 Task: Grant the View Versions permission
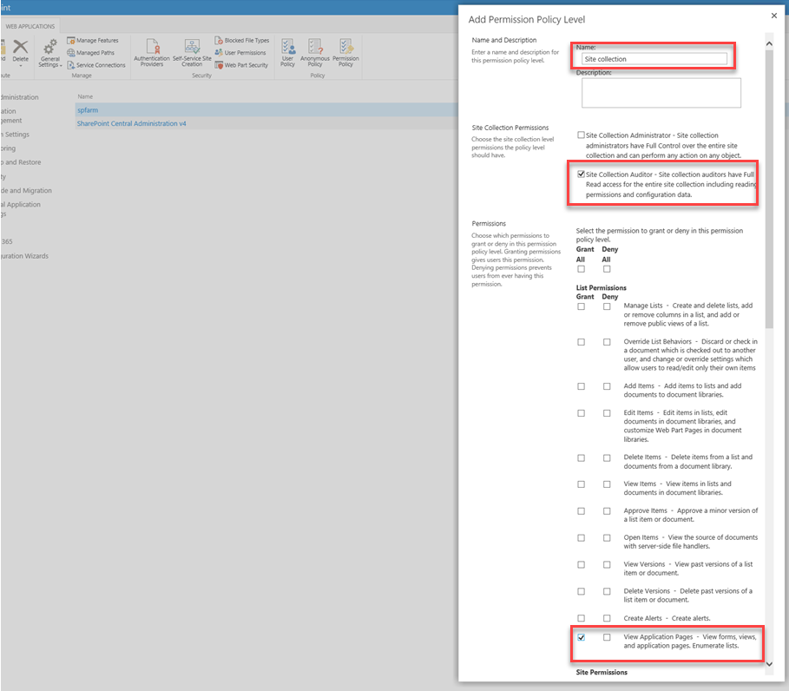coord(582,564)
